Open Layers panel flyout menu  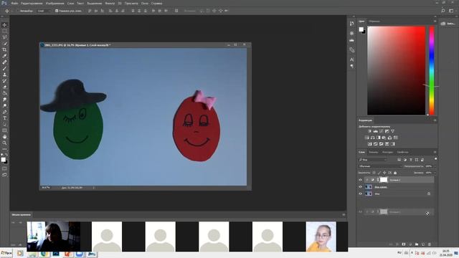pyautogui.click(x=435, y=152)
